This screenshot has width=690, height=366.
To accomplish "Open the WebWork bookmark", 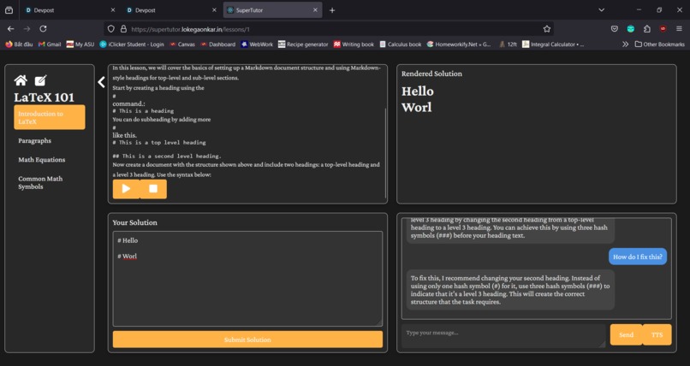I will click(x=257, y=44).
